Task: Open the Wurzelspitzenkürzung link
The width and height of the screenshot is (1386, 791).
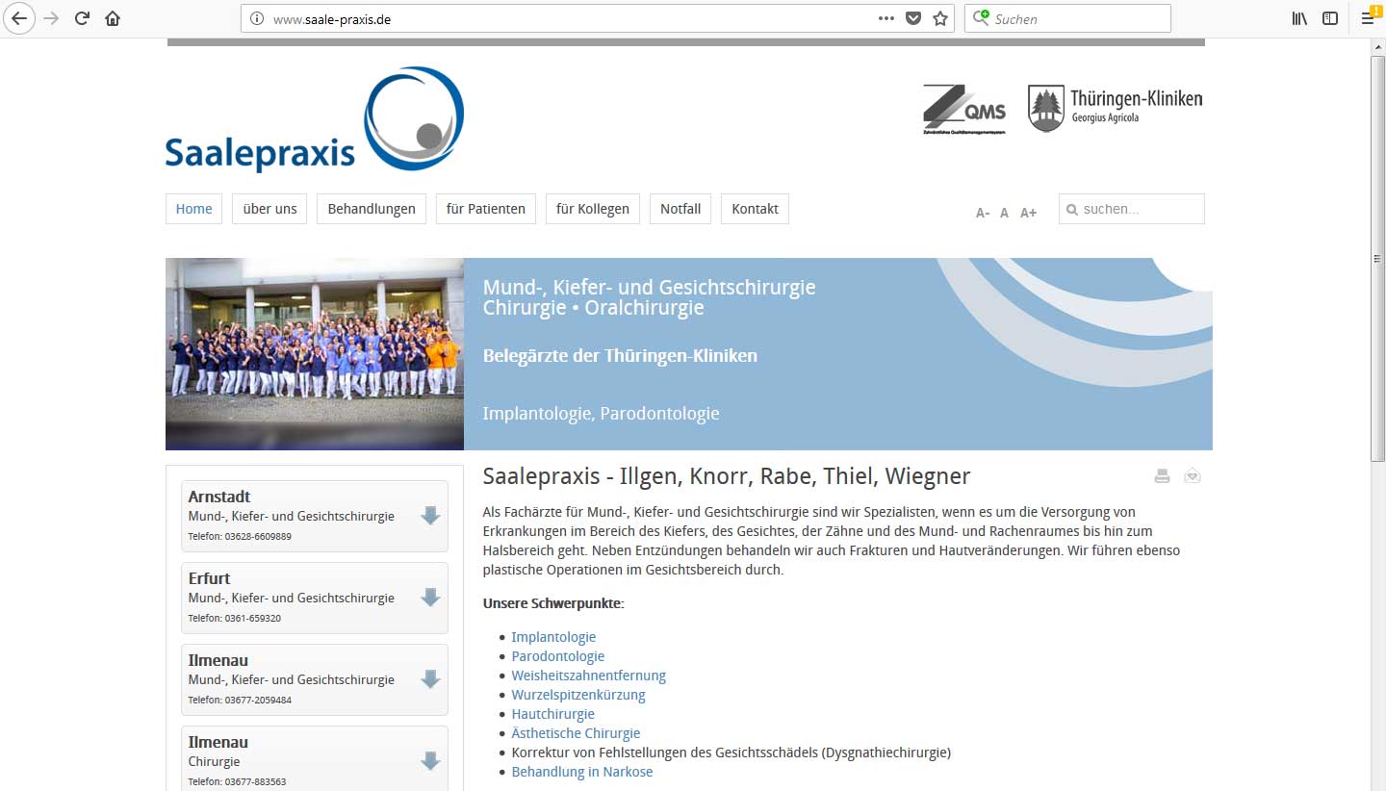Action: click(578, 695)
